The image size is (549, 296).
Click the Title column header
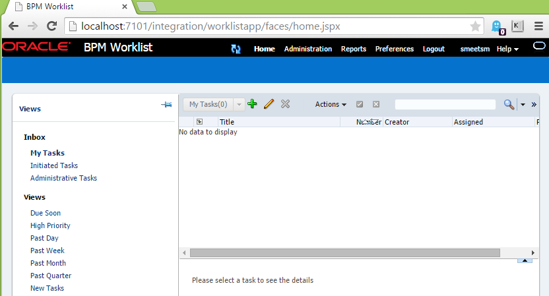(x=279, y=122)
